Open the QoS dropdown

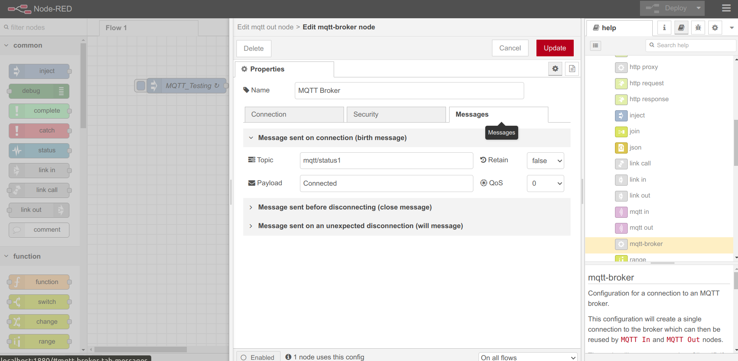(545, 183)
